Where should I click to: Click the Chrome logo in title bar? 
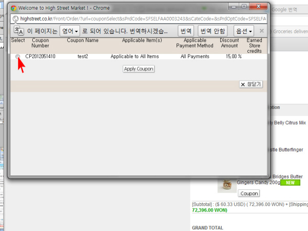click(13, 8)
